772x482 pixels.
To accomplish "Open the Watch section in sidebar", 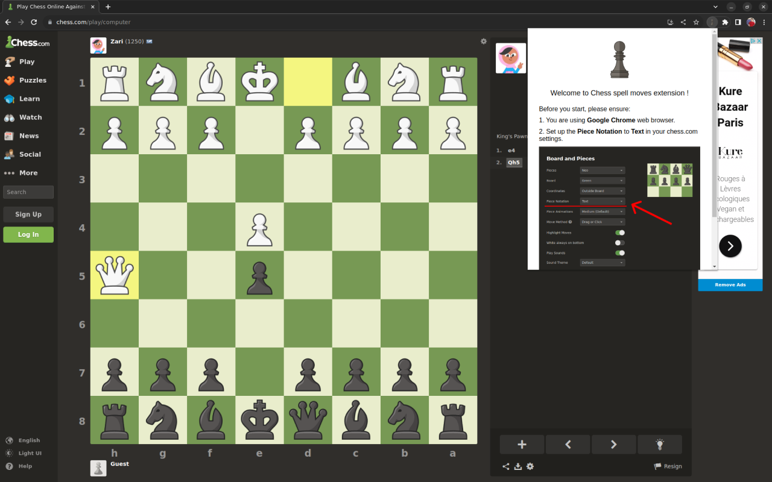I will pos(10,117).
